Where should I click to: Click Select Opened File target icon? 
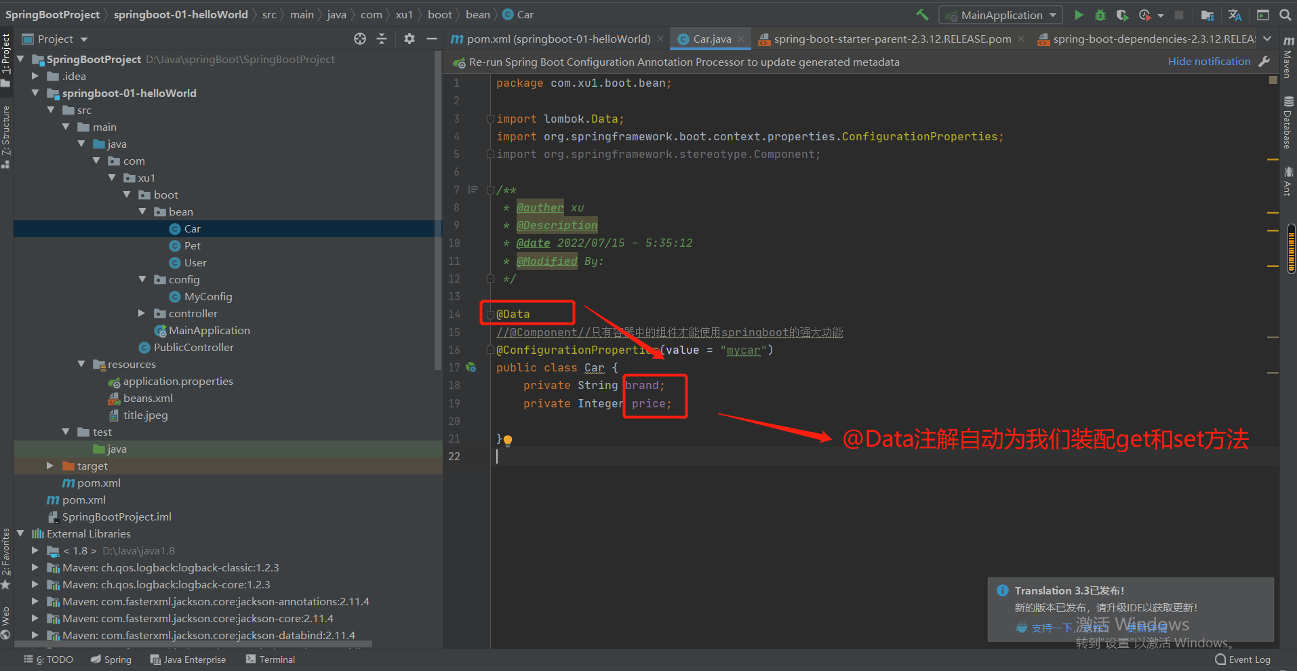coord(360,39)
